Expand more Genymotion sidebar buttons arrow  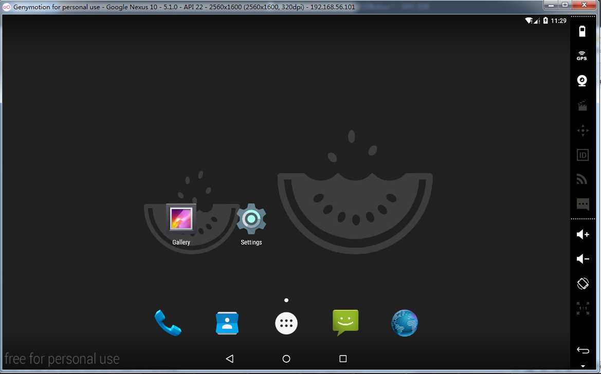tap(582, 366)
